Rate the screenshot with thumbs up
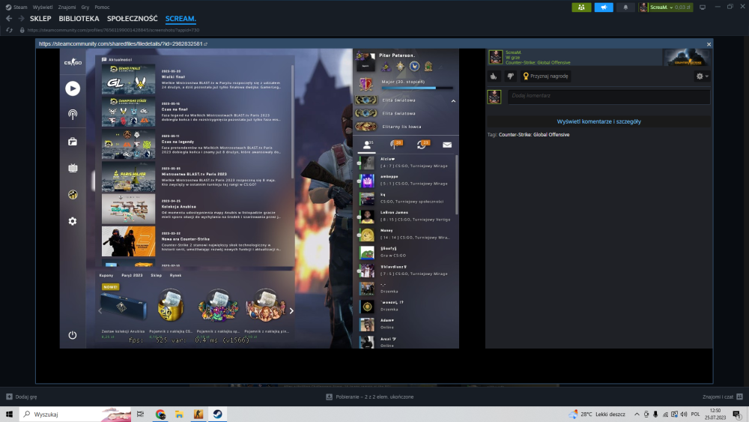The image size is (749, 422). pyautogui.click(x=494, y=76)
